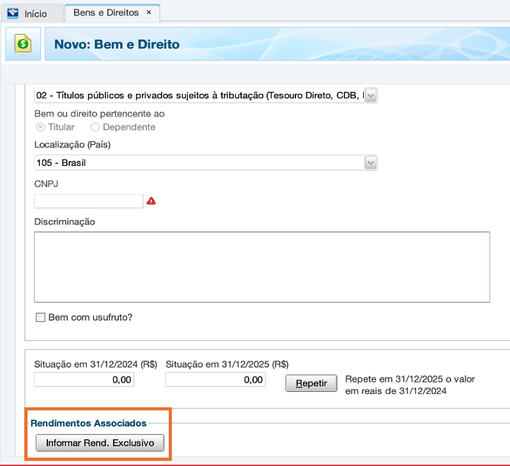
Task: Click the Início tab's Receita icon
Action: 13,13
